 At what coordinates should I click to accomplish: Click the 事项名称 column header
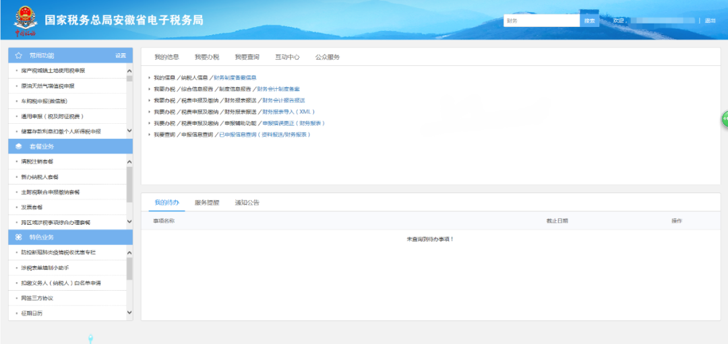[x=164, y=221]
